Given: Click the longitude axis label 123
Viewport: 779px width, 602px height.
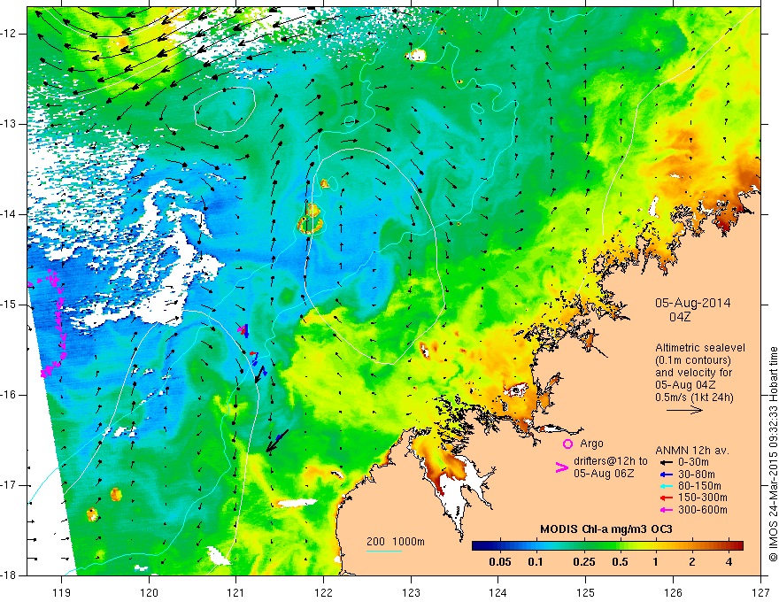Looking at the screenshot, I should click(411, 592).
